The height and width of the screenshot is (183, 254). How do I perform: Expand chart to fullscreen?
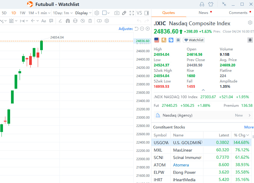[x=132, y=13]
